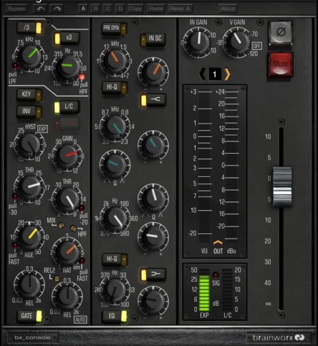The image size is (318, 346).
Task: Toggle the lower HI-Q switch
Action: pyautogui.click(x=115, y=259)
